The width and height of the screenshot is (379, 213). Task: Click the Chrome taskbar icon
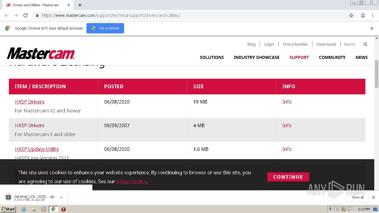tap(53, 209)
